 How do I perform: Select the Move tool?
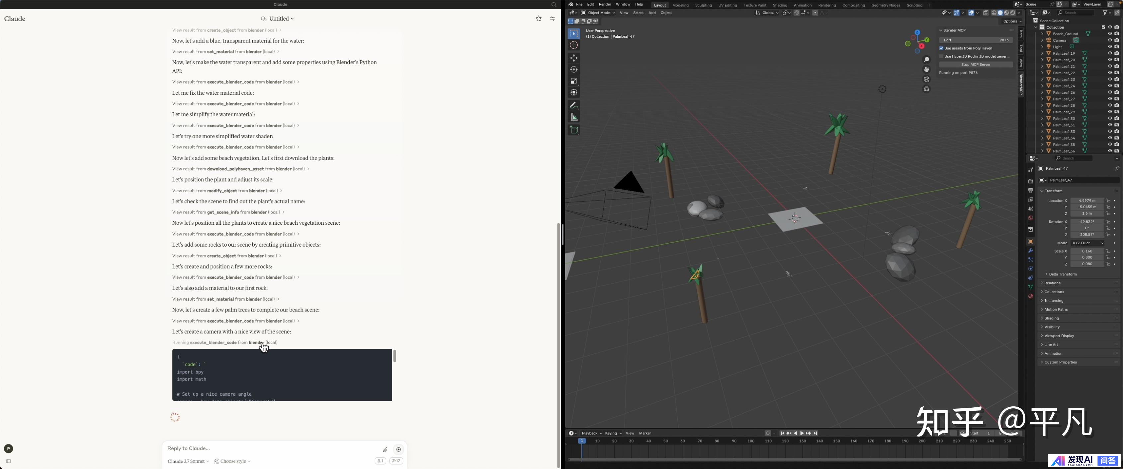point(574,58)
